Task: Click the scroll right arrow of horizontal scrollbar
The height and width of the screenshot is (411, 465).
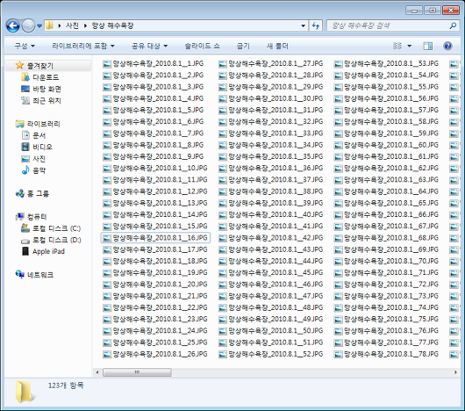Action: point(455,372)
